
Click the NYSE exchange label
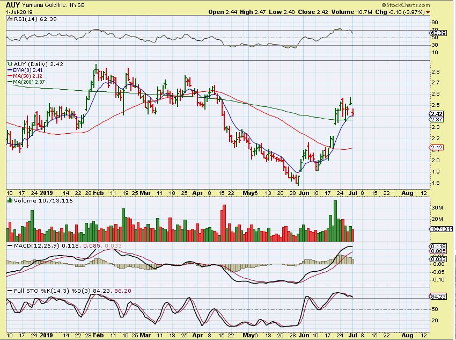pyautogui.click(x=78, y=5)
